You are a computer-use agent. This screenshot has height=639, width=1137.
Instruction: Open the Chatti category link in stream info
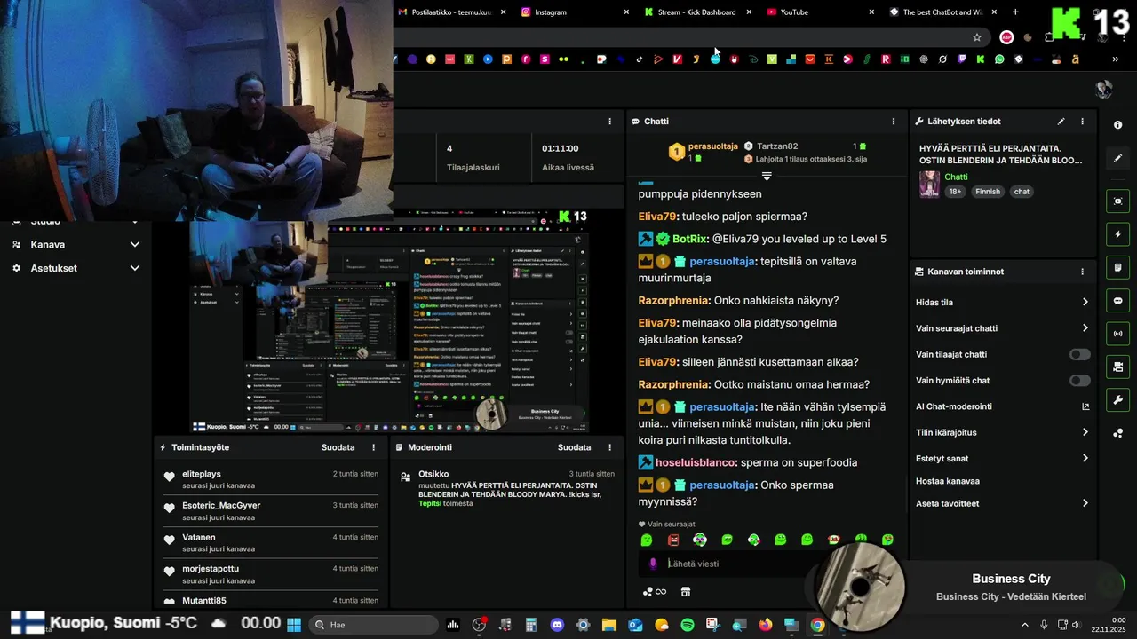click(x=956, y=177)
